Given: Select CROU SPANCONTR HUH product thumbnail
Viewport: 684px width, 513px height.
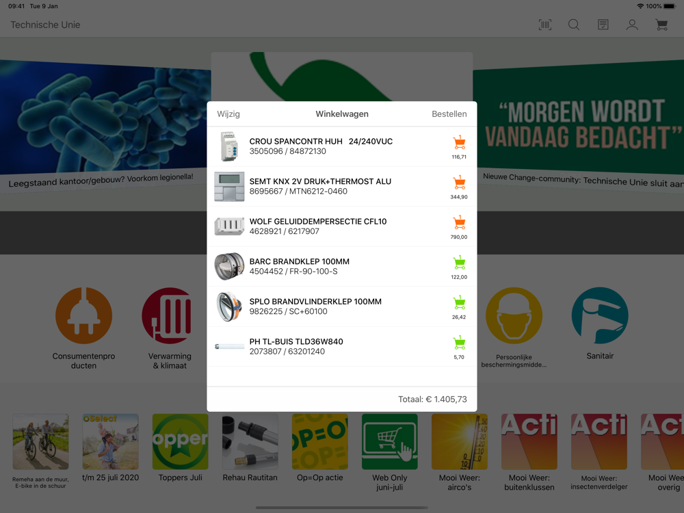Looking at the screenshot, I should click(229, 146).
